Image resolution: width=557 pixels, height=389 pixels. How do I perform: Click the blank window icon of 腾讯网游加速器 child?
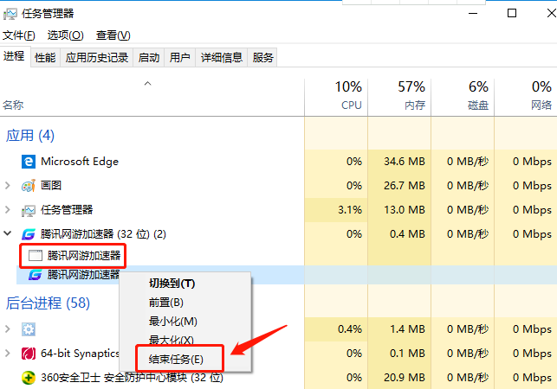pyautogui.click(x=36, y=255)
